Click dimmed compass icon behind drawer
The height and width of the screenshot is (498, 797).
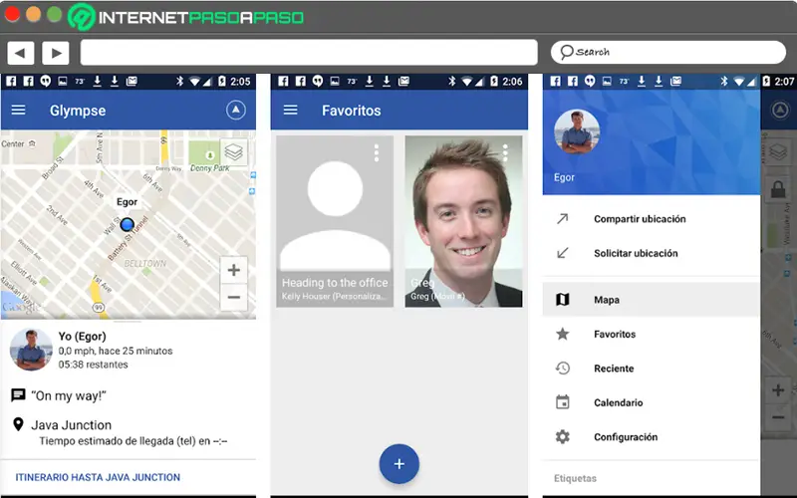(x=780, y=110)
